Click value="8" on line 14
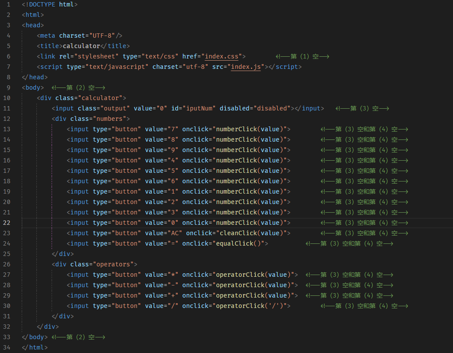The image size is (453, 353). tap(162, 139)
